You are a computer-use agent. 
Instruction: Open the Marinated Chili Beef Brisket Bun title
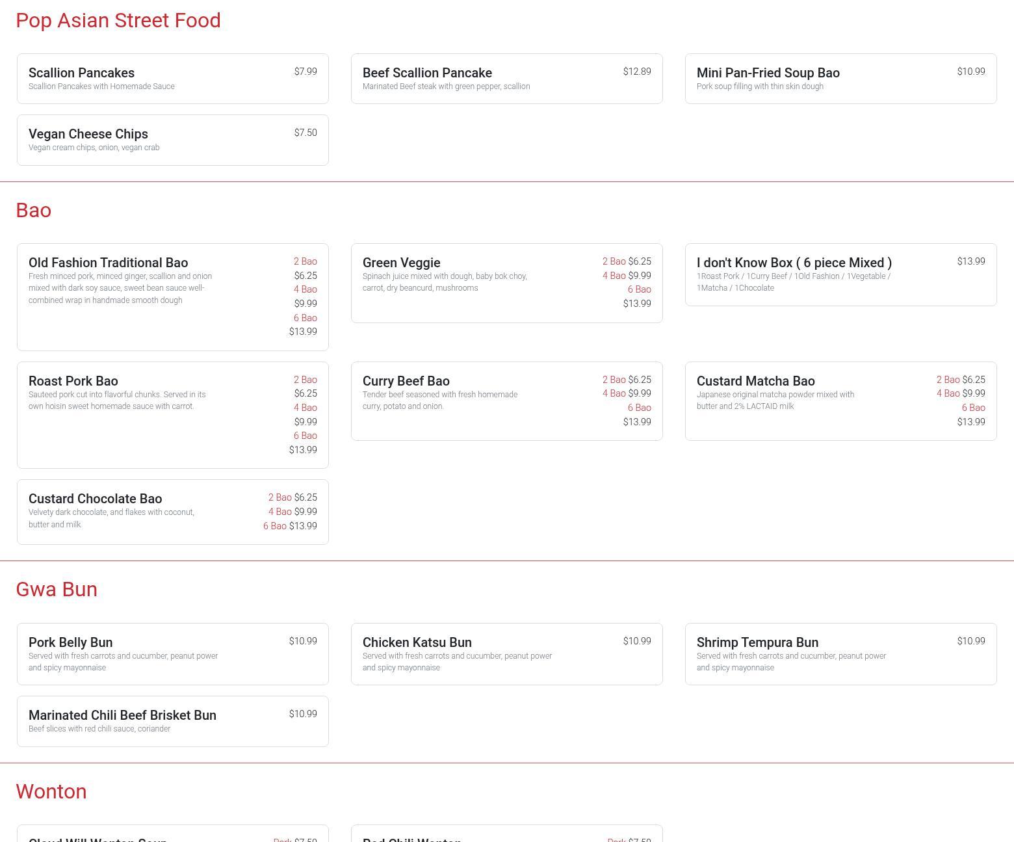(x=123, y=715)
